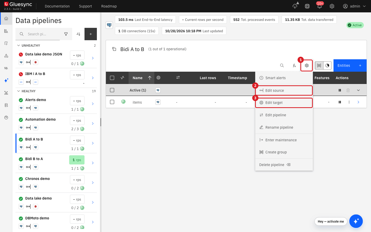Add a new pipeline with plus button
The height and width of the screenshot is (232, 371).
pyautogui.click(x=91, y=34)
